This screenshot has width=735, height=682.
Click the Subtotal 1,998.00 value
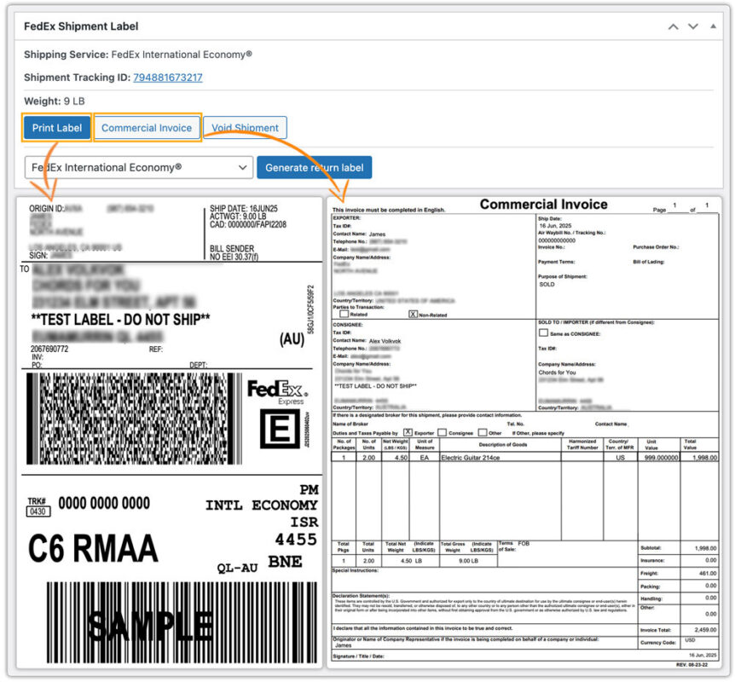click(705, 548)
